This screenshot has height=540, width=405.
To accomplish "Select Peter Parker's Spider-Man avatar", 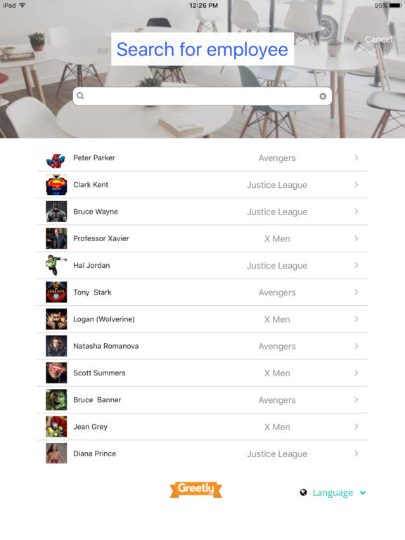I will click(x=56, y=158).
